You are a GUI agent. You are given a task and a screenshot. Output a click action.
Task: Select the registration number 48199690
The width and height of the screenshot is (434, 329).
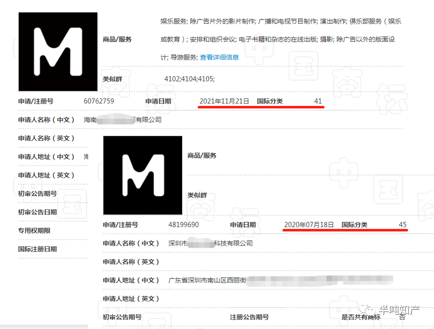[x=183, y=225]
